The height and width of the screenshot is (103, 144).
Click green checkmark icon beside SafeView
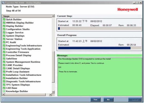click(4, 59)
